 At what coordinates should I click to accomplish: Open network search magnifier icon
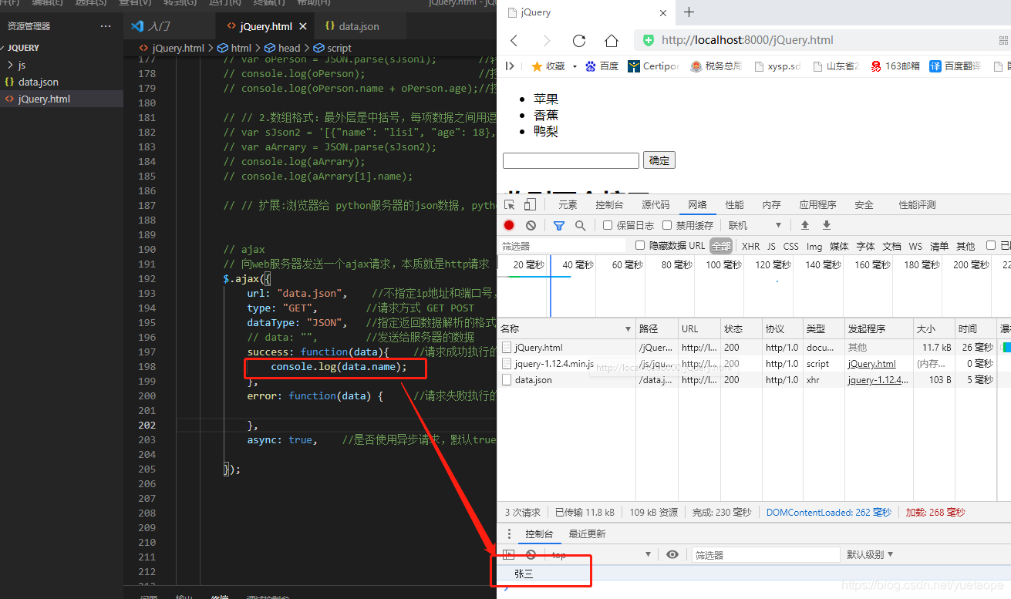click(580, 225)
